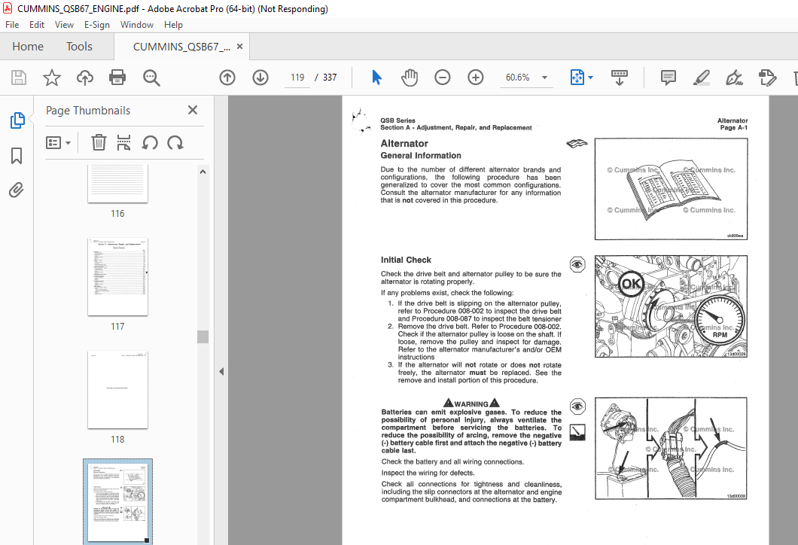The width and height of the screenshot is (798, 545).
Task: Click the scrolling mode toolbar icon
Action: click(x=620, y=78)
